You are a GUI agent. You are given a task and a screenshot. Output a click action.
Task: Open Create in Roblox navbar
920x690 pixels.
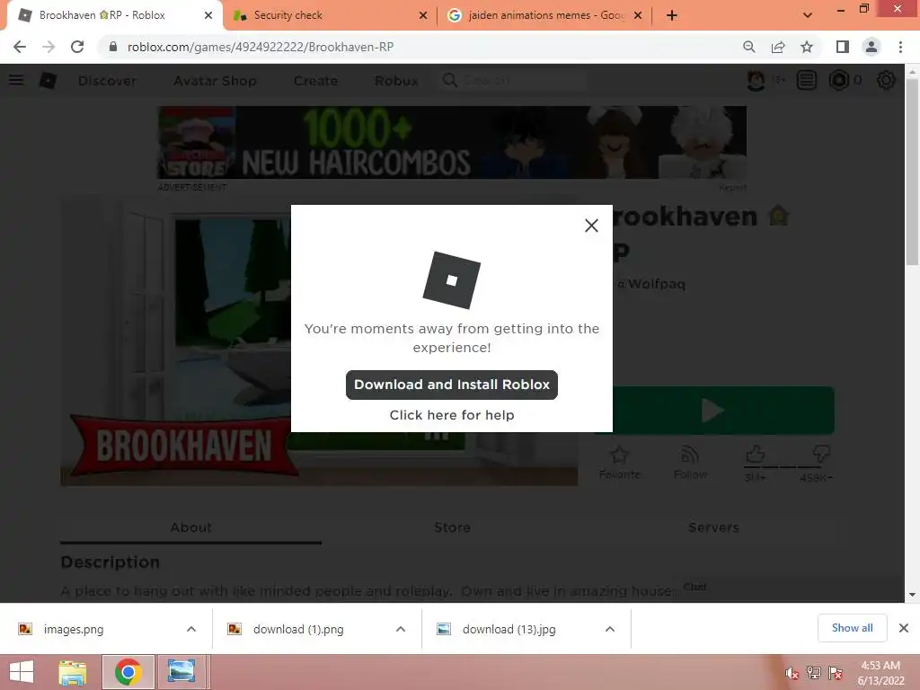(x=315, y=81)
